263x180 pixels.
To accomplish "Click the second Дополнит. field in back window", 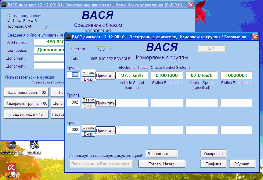I will [49, 66].
